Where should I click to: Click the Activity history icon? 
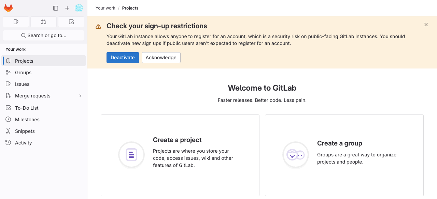(8, 143)
